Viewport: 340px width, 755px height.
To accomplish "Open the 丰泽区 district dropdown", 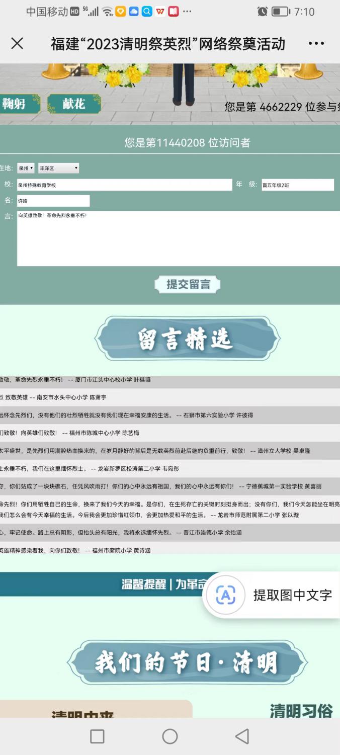I will [x=58, y=169].
